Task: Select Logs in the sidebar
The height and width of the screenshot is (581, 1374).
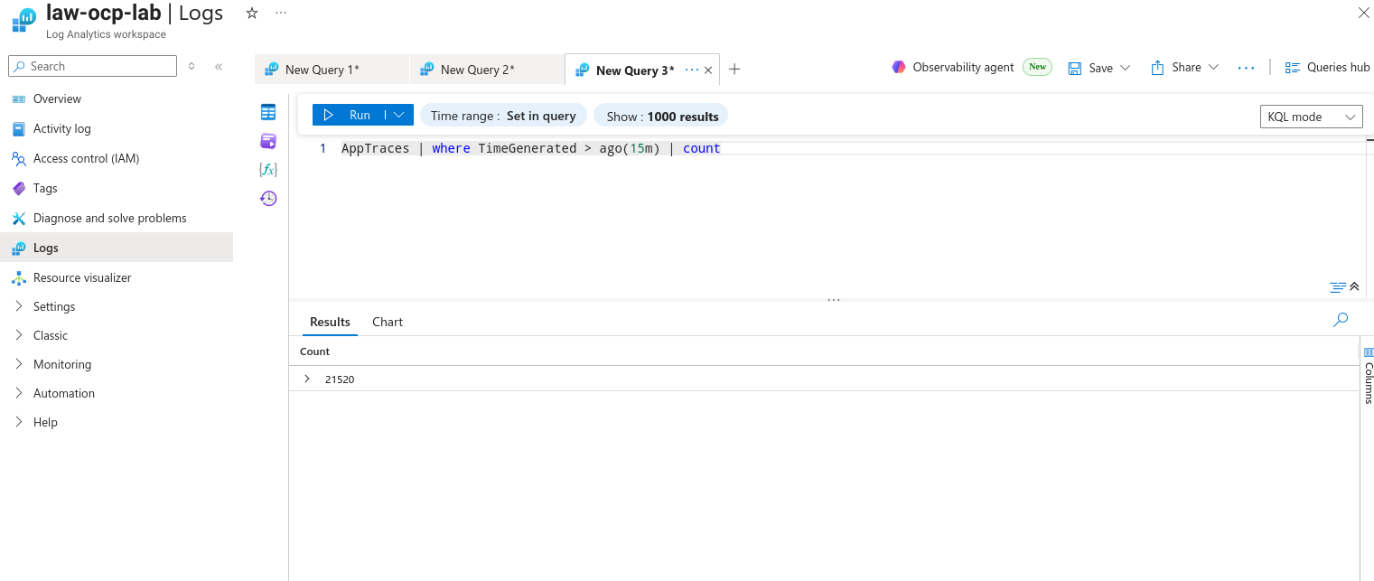Action: [117, 248]
